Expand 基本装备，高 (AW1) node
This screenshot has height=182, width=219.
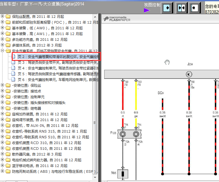pos(2,33)
